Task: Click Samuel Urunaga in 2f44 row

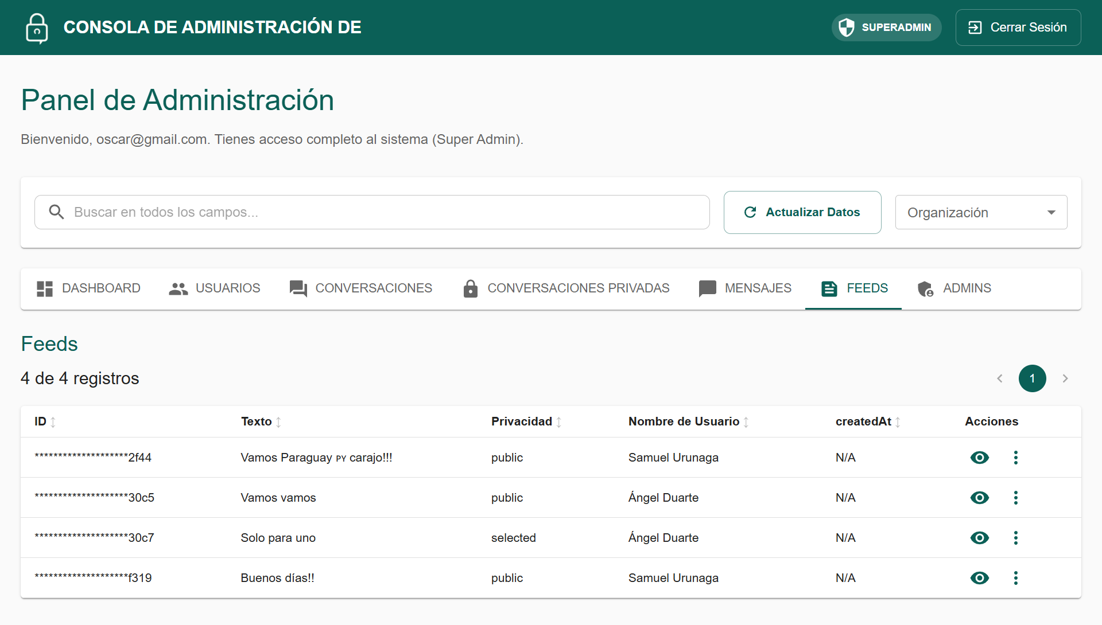Action: pyautogui.click(x=673, y=458)
